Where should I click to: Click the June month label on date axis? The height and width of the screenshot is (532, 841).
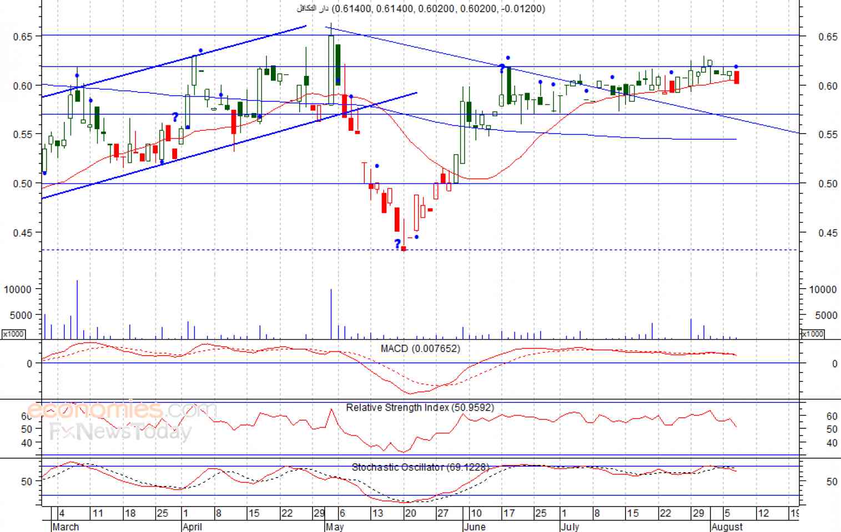(475, 526)
